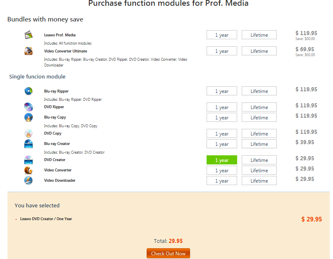The image size is (333, 259).
Task: Choose Lifetime license for Video Converter
Action: click(259, 170)
